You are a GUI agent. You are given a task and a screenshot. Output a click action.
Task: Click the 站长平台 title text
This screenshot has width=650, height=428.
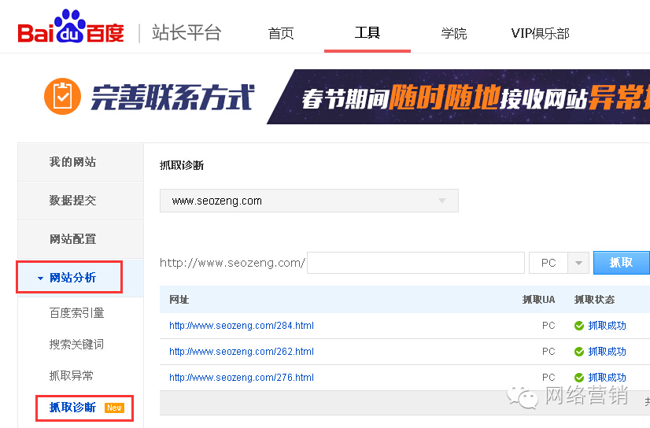[187, 33]
